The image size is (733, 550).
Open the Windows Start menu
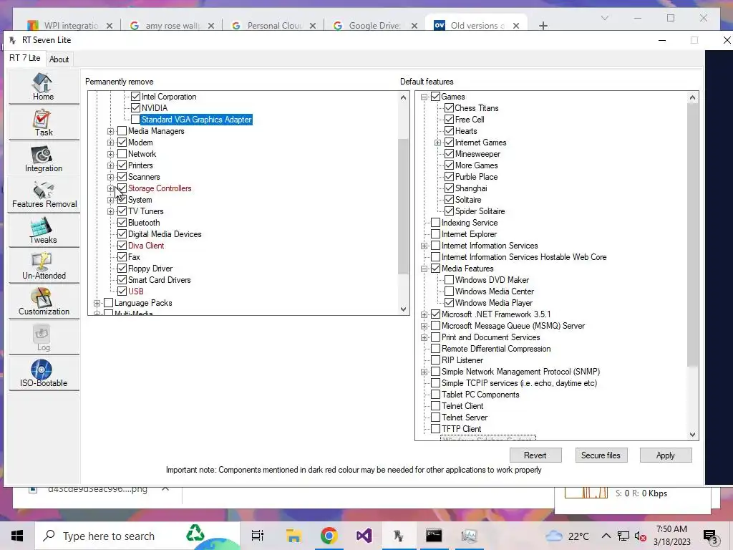[17, 536]
